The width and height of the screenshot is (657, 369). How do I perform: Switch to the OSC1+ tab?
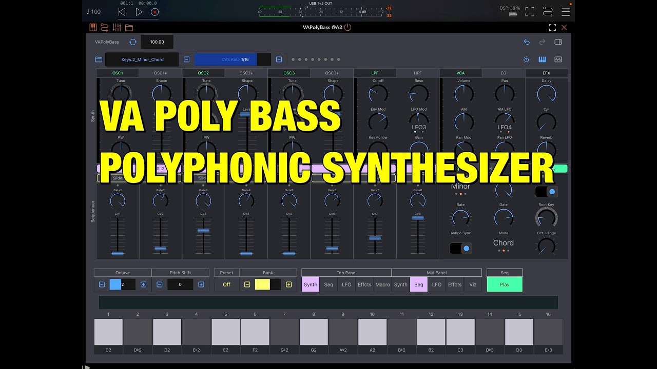coord(160,73)
